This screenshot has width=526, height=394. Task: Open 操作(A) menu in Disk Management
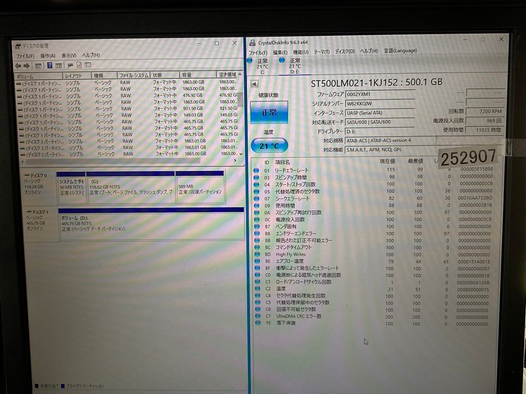(x=48, y=56)
